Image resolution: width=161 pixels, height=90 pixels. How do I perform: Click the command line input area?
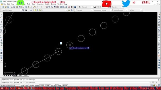click(76, 82)
